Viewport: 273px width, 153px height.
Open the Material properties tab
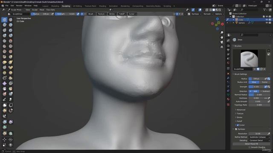(228, 99)
